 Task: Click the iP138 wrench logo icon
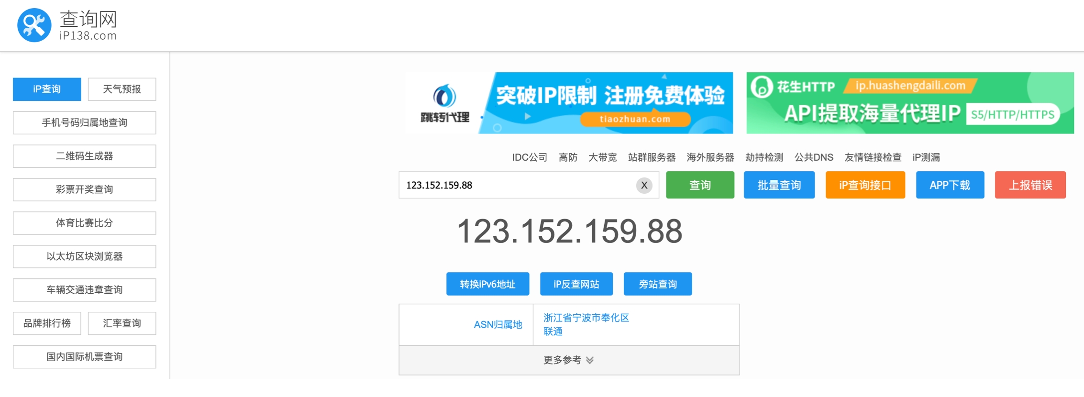[34, 25]
